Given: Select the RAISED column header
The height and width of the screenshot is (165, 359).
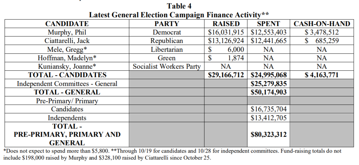Looking at the screenshot, I should tap(226, 24).
